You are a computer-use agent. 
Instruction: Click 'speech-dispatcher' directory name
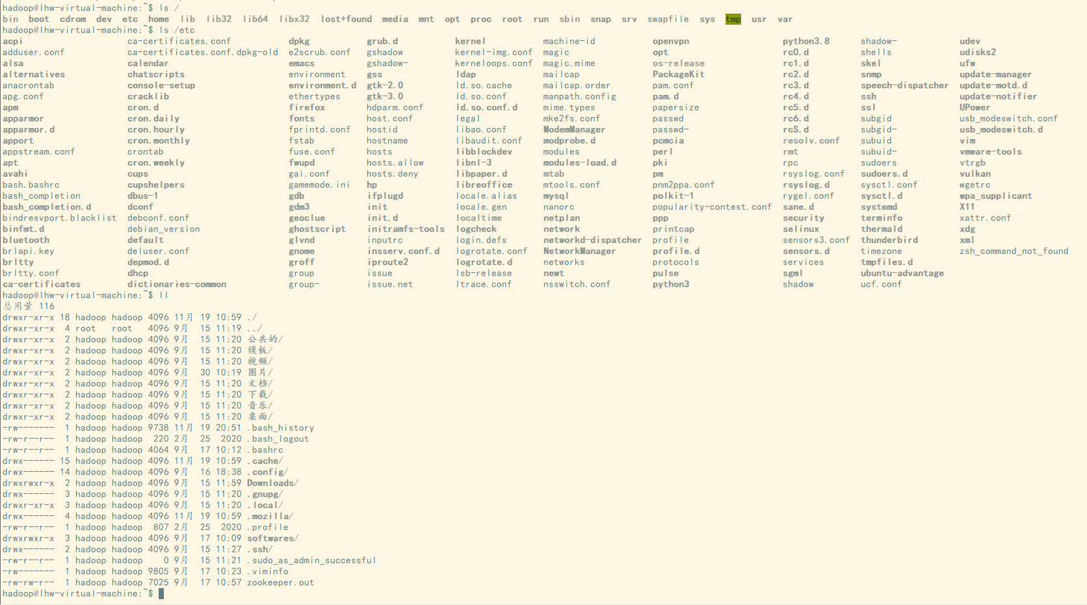[905, 86]
